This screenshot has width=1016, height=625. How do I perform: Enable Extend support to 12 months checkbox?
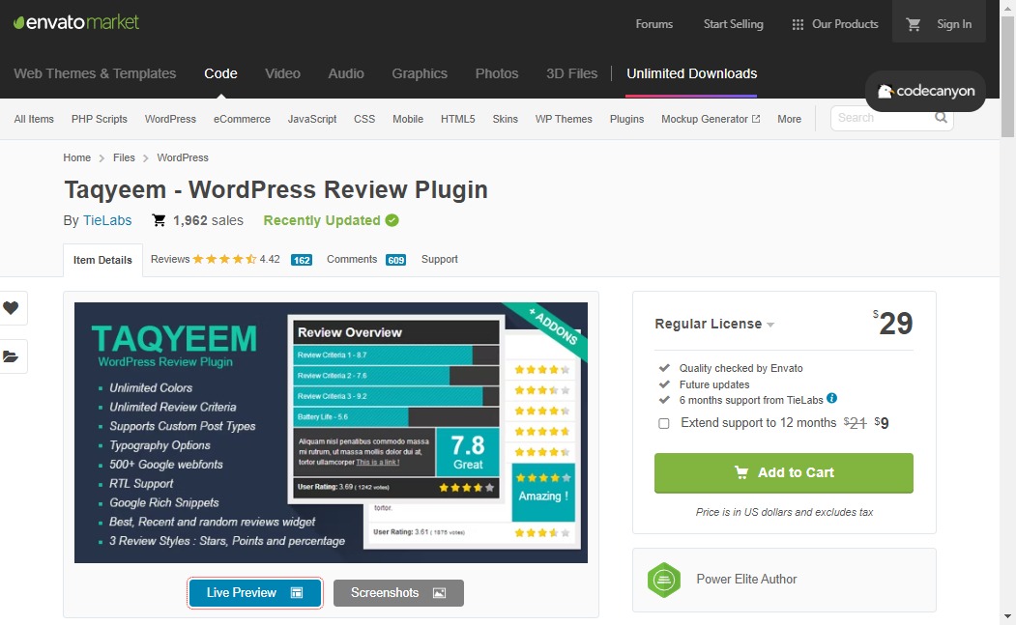[663, 423]
